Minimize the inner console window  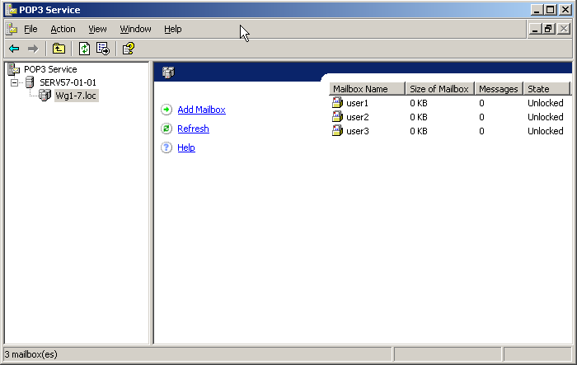click(x=535, y=29)
